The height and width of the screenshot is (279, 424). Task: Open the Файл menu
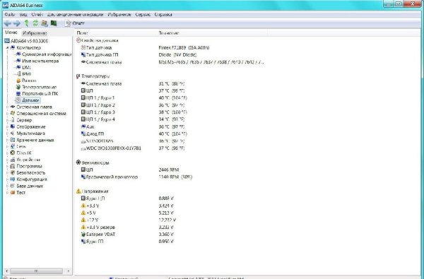(x=9, y=15)
